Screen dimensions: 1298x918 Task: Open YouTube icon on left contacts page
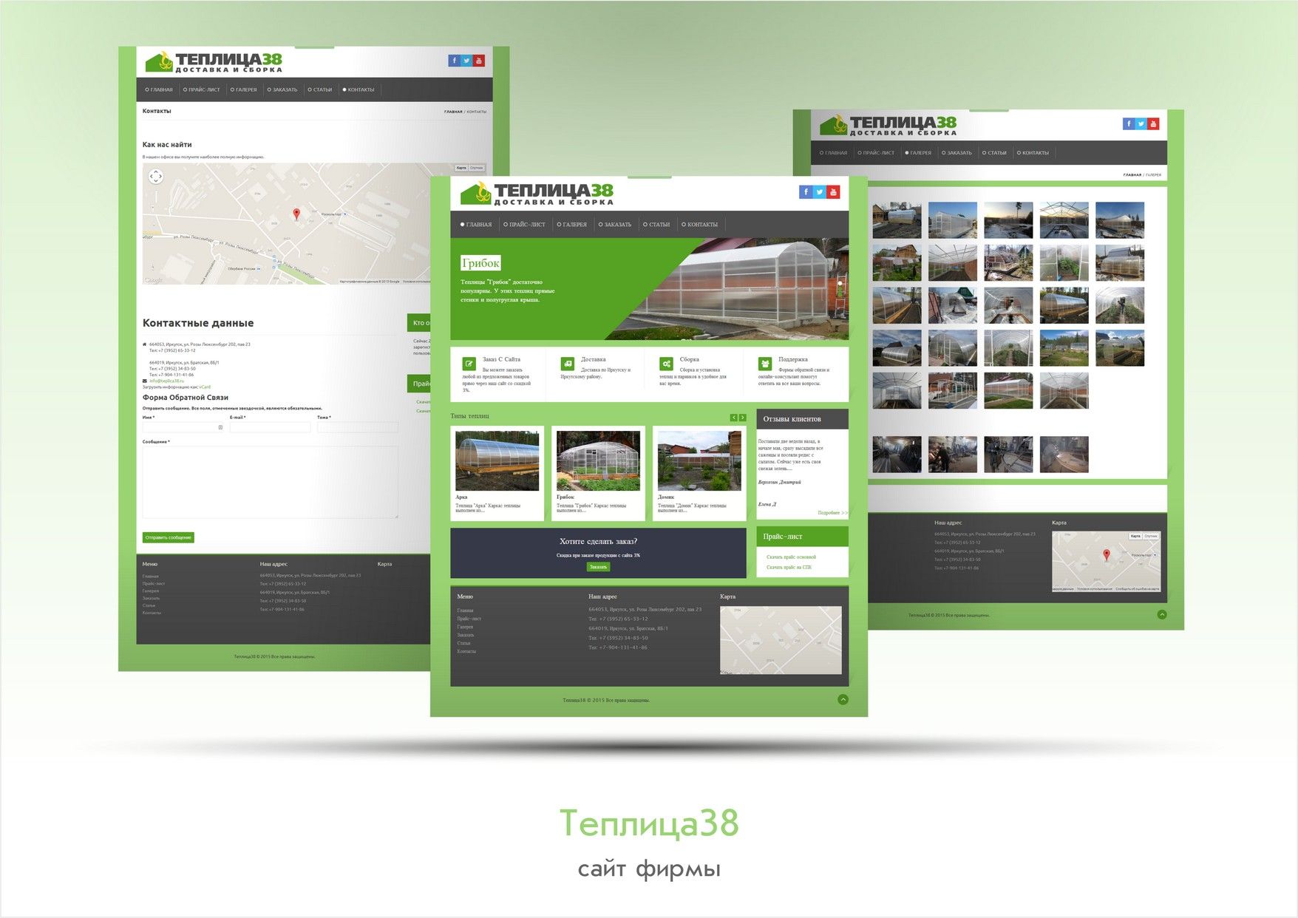479,61
